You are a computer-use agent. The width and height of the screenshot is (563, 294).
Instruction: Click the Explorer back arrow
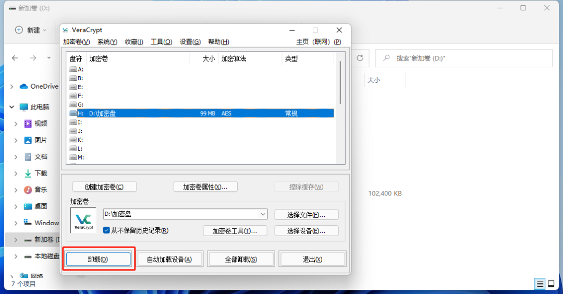(x=15, y=58)
